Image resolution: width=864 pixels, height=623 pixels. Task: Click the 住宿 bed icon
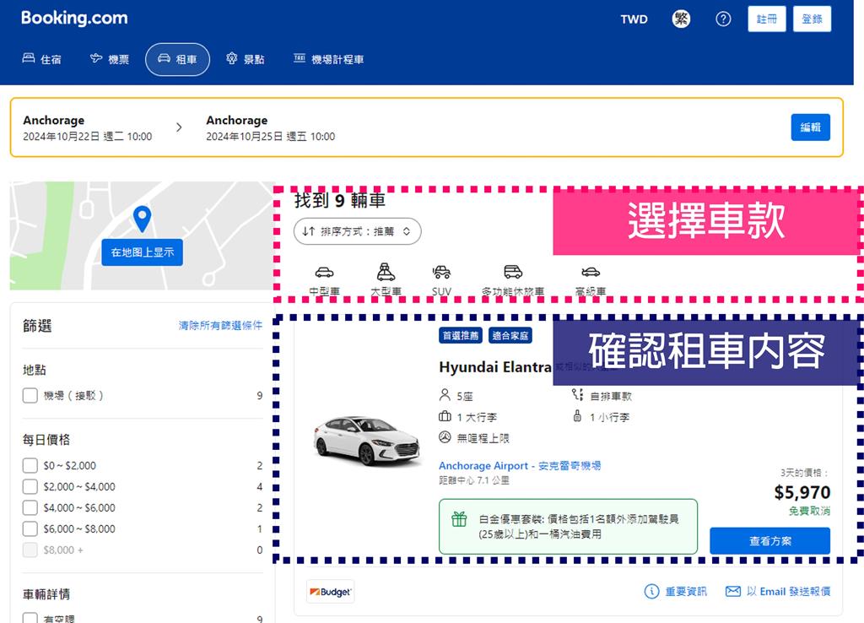coord(28,58)
